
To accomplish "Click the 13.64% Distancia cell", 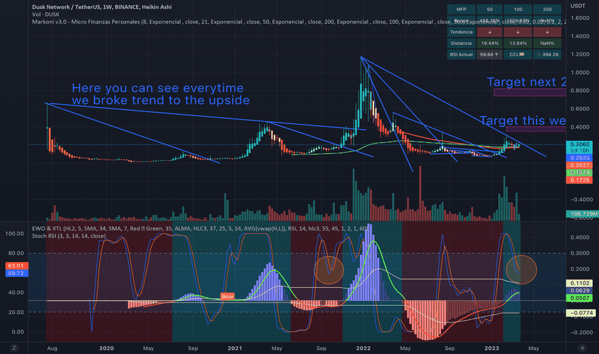I will (518, 43).
